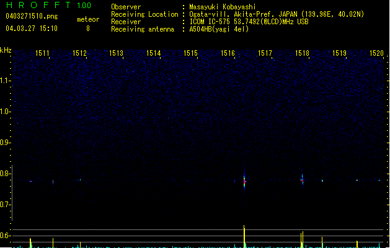
Task: Click the 0.6 kHz axis label
Action: (5, 236)
